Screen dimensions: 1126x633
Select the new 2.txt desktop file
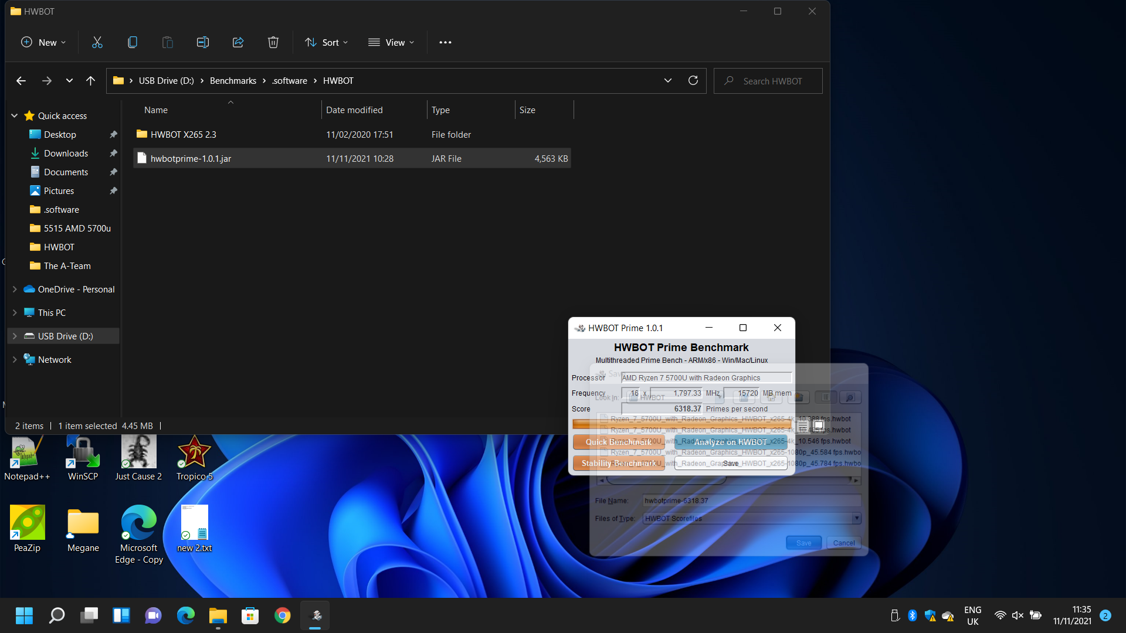point(195,528)
